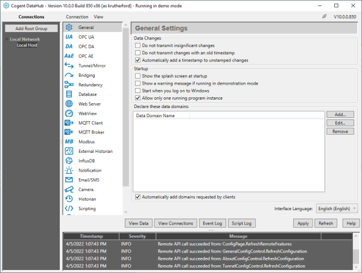362x273 pixels.
Task: Sort log by Message column header
Action: point(238,236)
